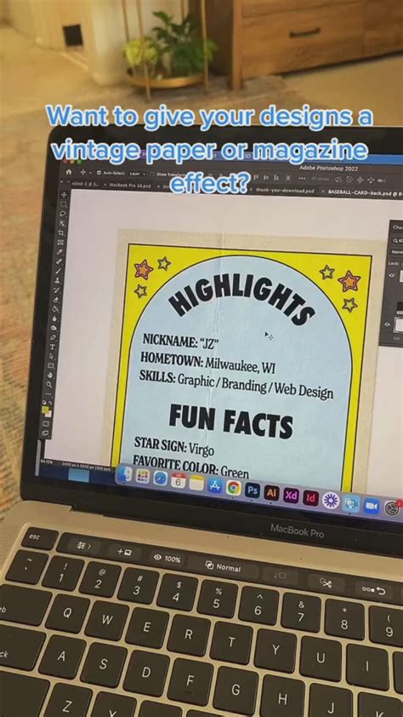This screenshot has height=717, width=403.
Task: Select the Rectangle shape tool
Action: 51,365
